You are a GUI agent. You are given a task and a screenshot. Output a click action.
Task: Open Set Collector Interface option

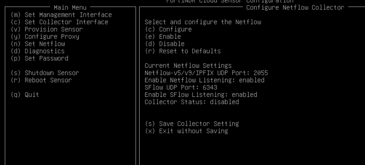[57, 22]
